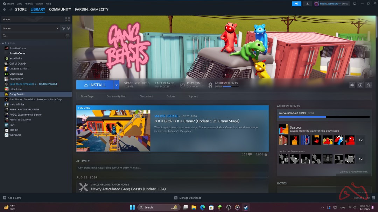This screenshot has width=378, height=212.
Task: Open the announcements megaphone button
Action: click(296, 3)
